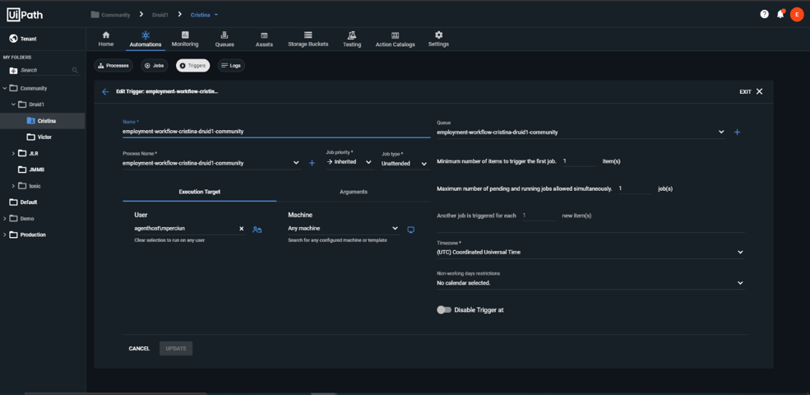Open the Settings gear tab

(438, 39)
